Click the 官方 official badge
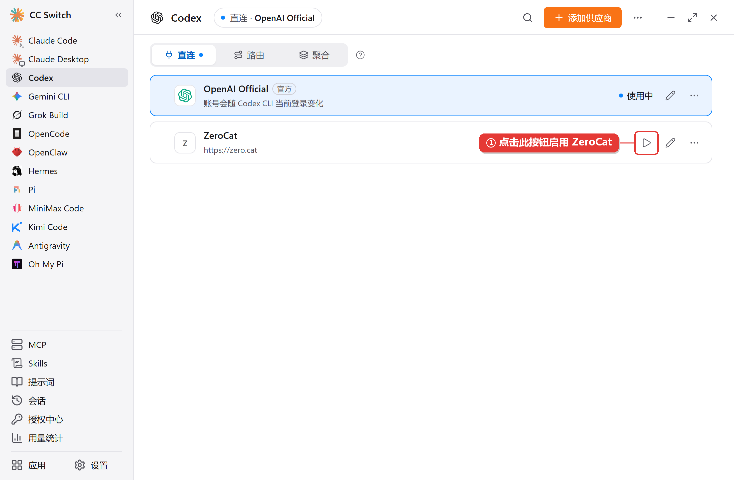734x480 pixels. 284,89
